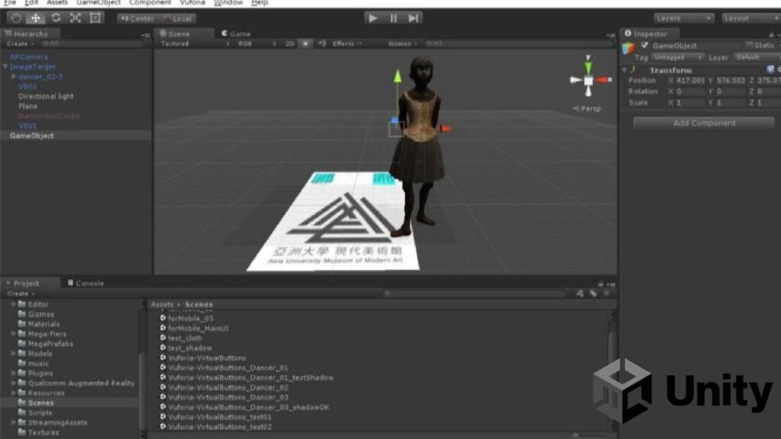
Task: Toggle GameObject active checkbox in Inspector
Action: pos(644,45)
